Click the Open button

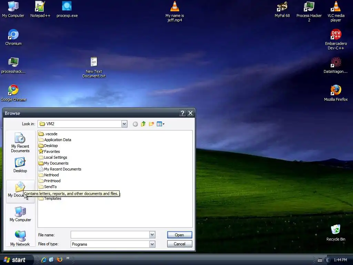[179, 235]
